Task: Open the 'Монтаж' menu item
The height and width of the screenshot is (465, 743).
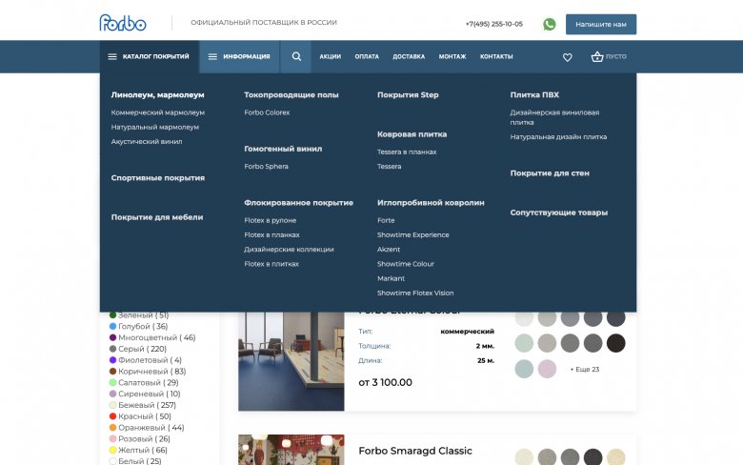Action: (x=452, y=56)
